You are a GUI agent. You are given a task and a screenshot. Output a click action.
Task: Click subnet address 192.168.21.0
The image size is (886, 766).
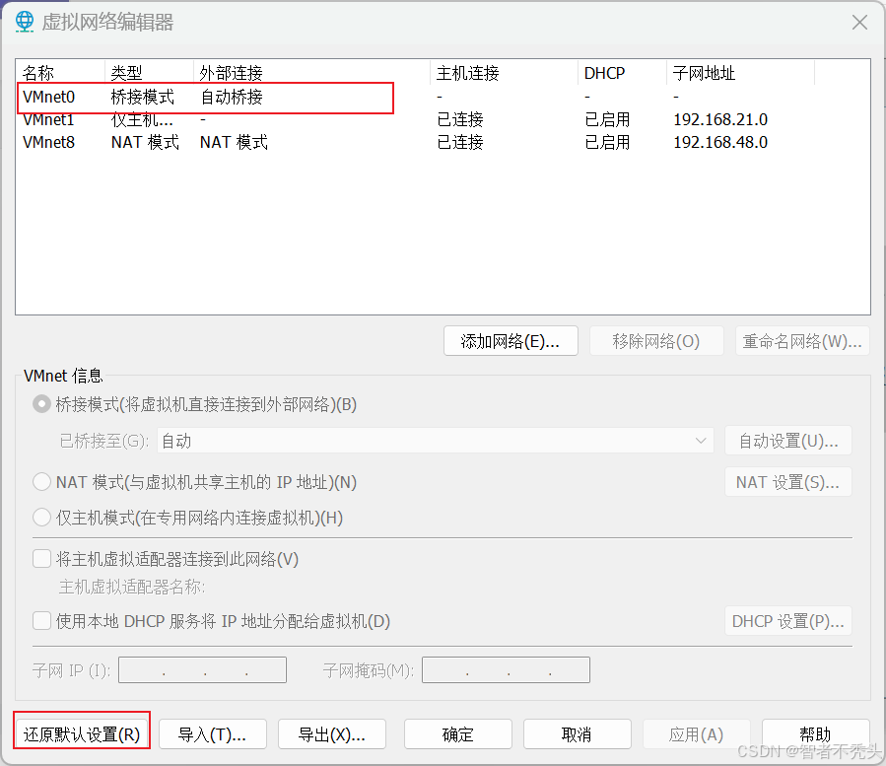(720, 119)
